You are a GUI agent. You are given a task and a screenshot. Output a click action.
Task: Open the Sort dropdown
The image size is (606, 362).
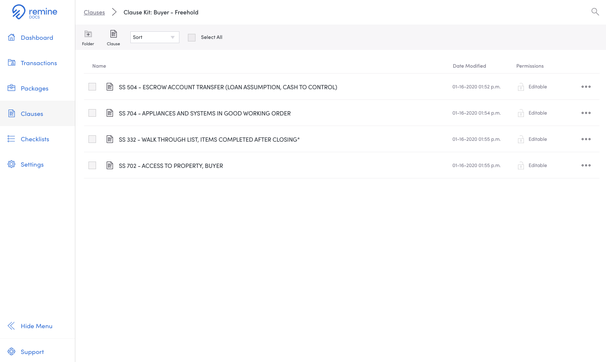click(155, 37)
